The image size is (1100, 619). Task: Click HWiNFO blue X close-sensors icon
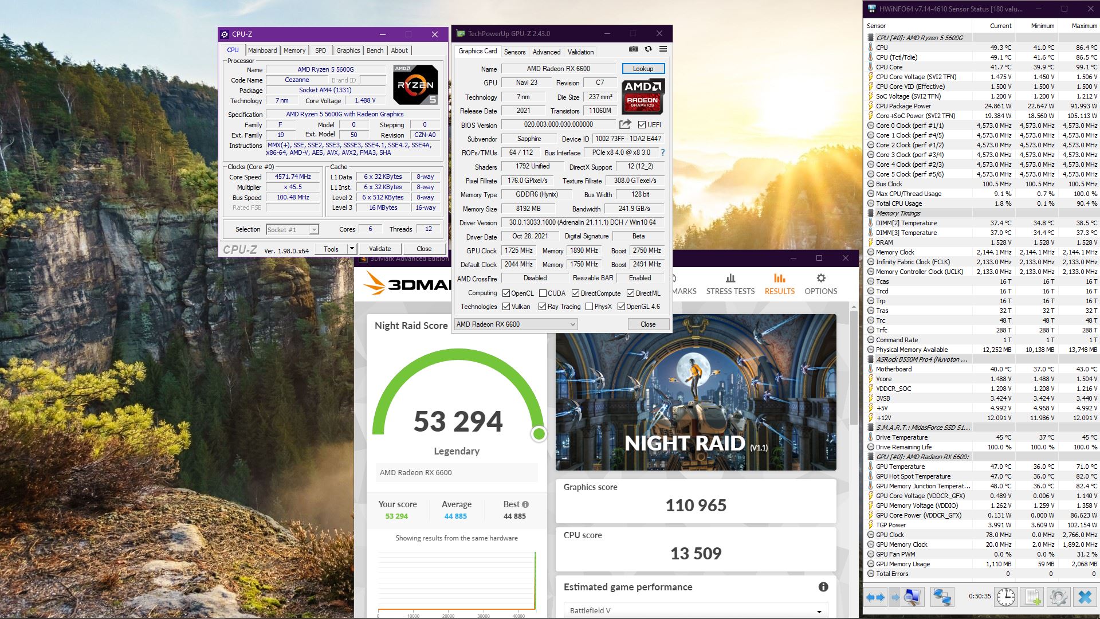point(1085,597)
